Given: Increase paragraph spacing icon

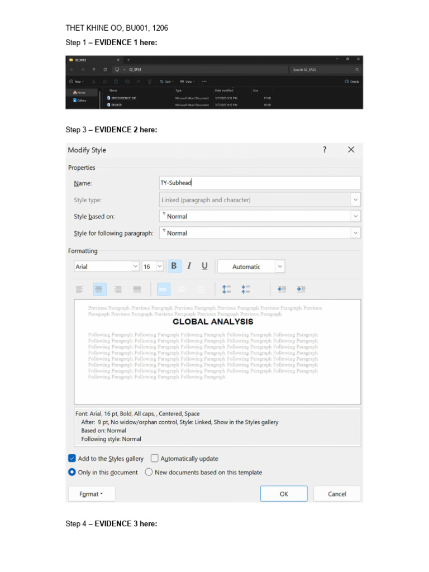Looking at the screenshot, I should (x=227, y=289).
